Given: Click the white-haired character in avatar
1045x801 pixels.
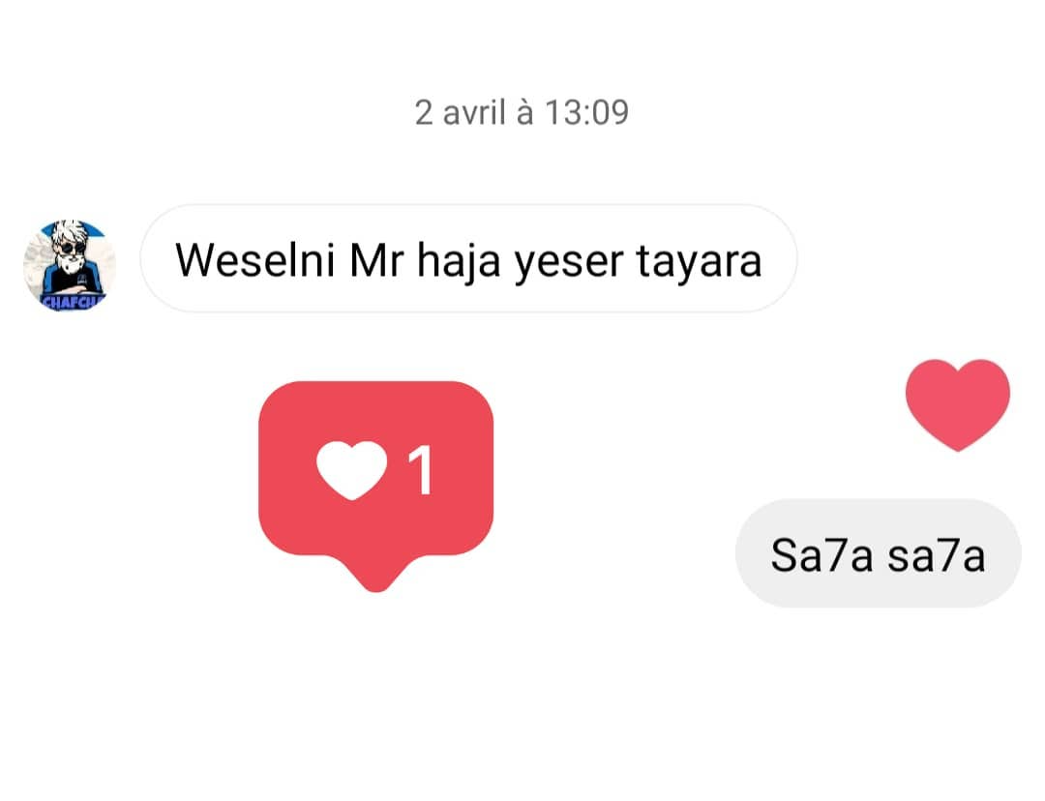Looking at the screenshot, I should pyautogui.click(x=69, y=256).
